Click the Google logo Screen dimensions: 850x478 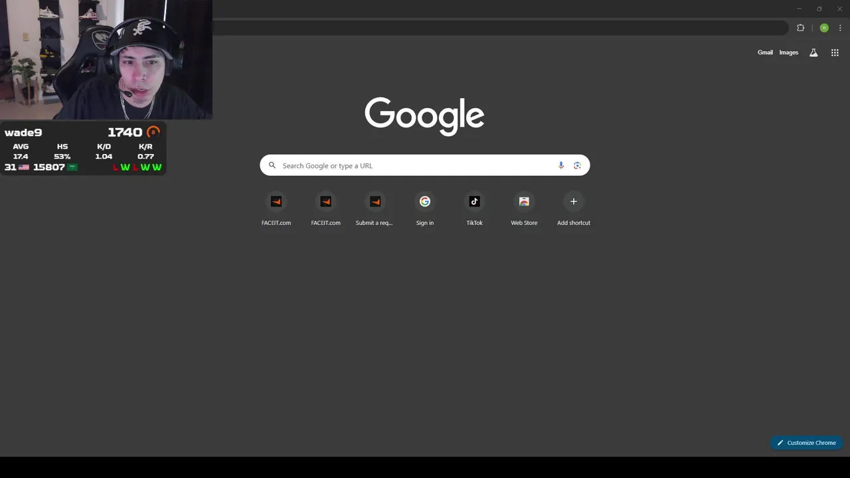coord(424,116)
